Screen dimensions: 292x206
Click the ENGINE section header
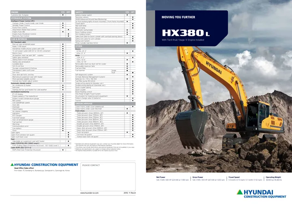pyautogui.click(x=41, y=12)
